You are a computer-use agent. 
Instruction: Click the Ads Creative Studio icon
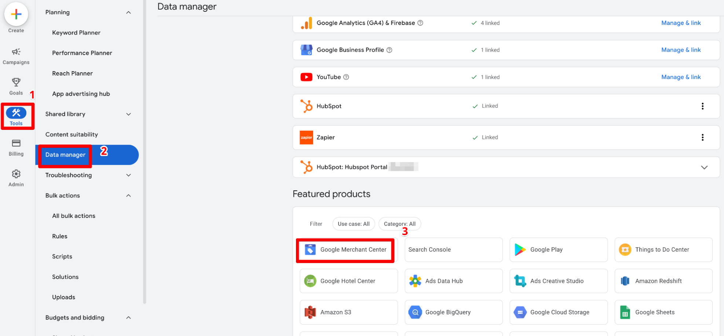click(x=520, y=281)
